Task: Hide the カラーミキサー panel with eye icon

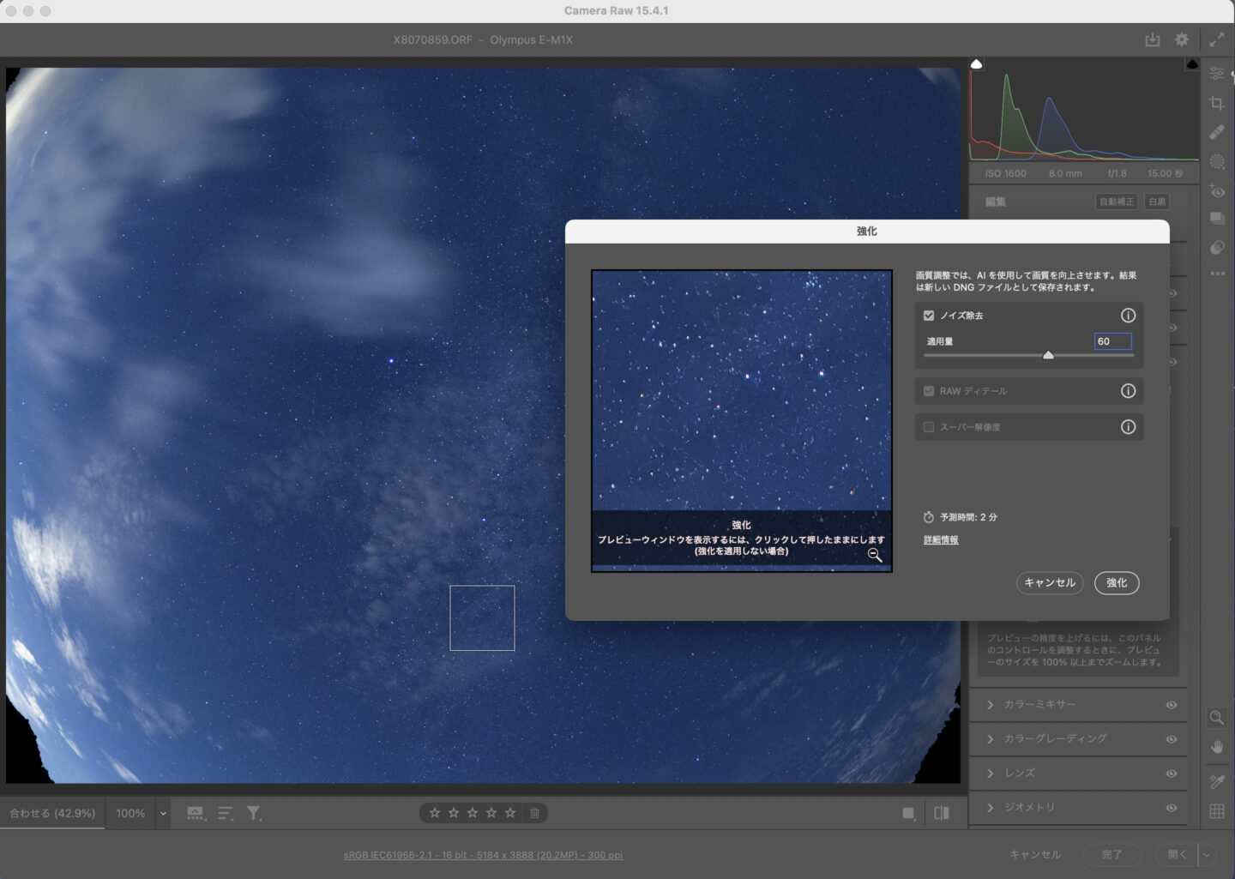Action: coord(1172,705)
